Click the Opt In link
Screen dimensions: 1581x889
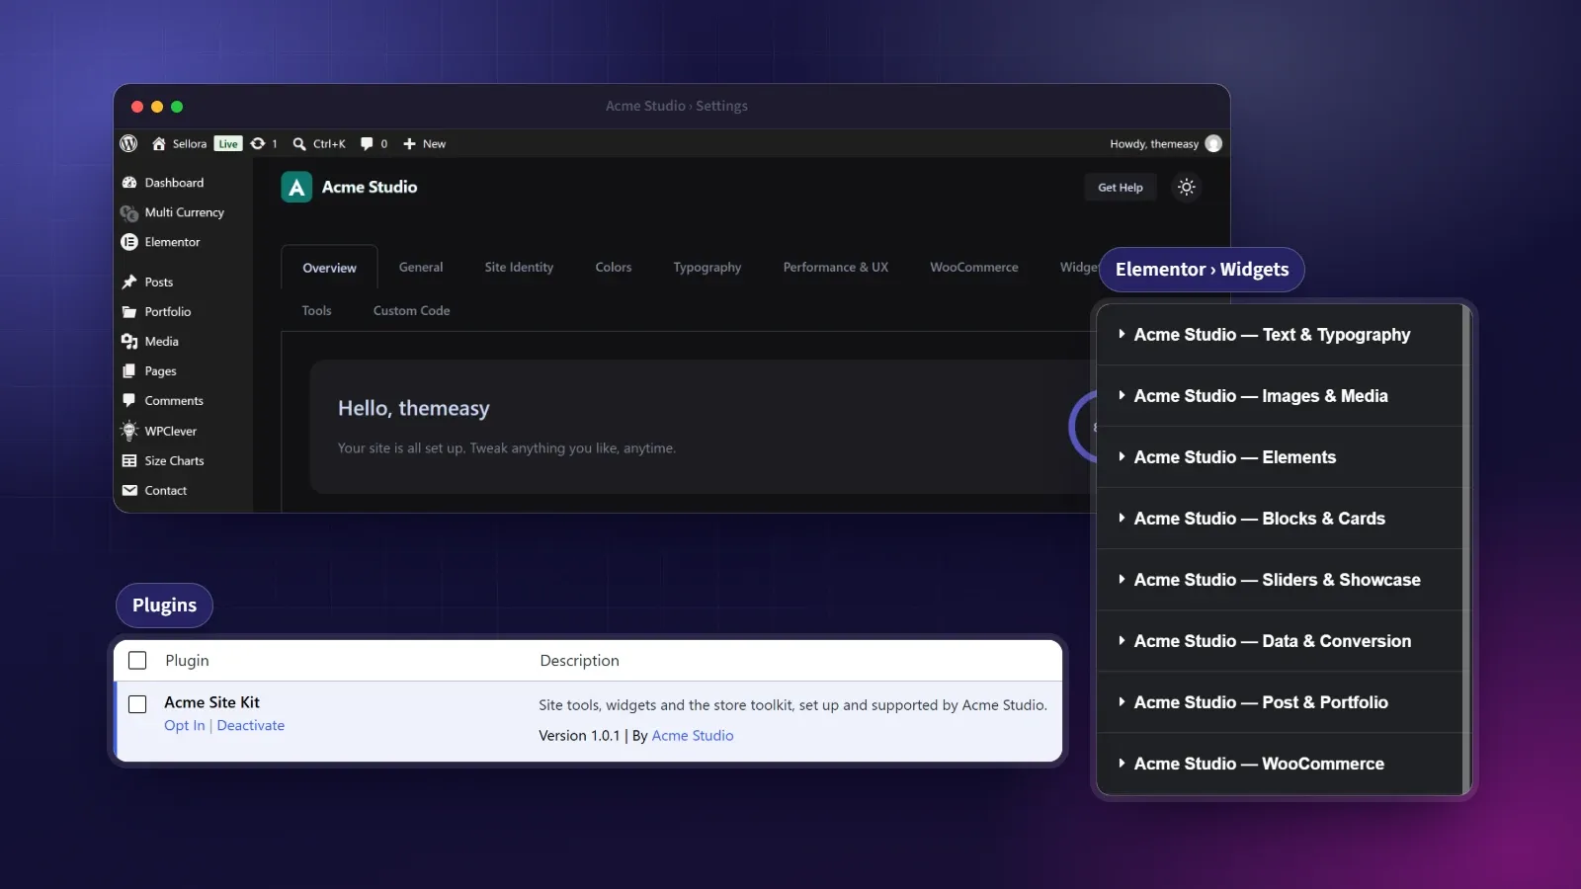point(185,725)
